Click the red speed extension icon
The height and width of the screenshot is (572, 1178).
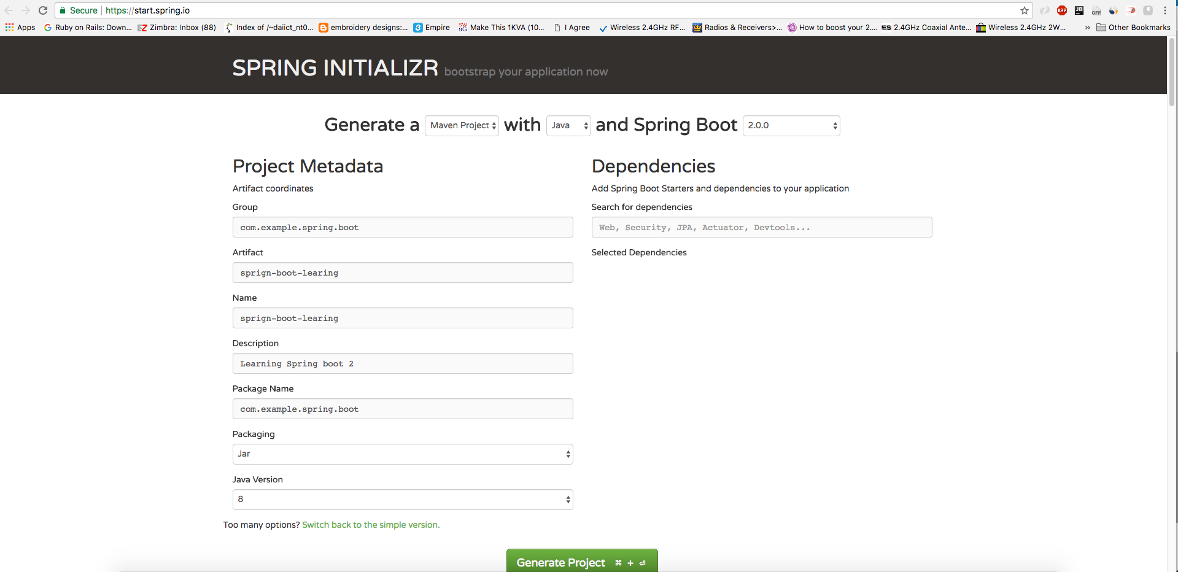pyautogui.click(x=1131, y=10)
